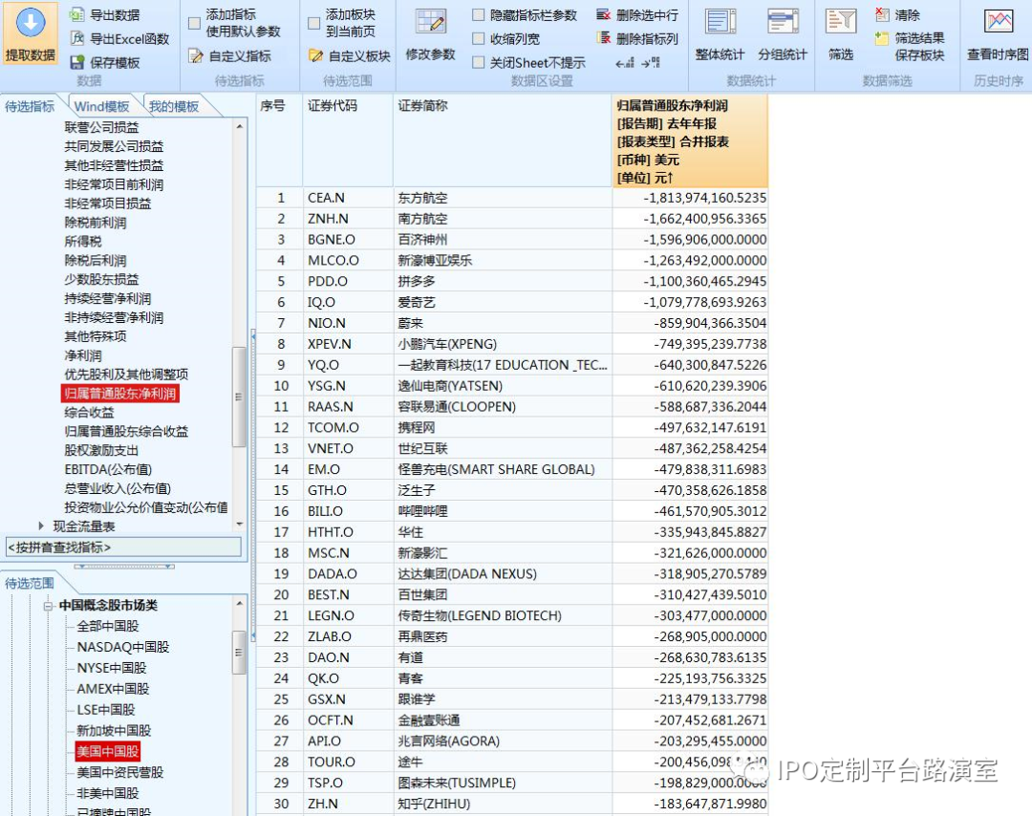Click the 提取数据 download icon

click(x=31, y=23)
